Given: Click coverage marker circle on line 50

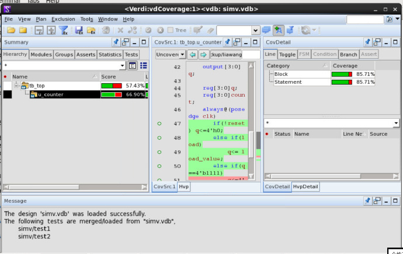Looking at the screenshot, I should [x=159, y=166].
